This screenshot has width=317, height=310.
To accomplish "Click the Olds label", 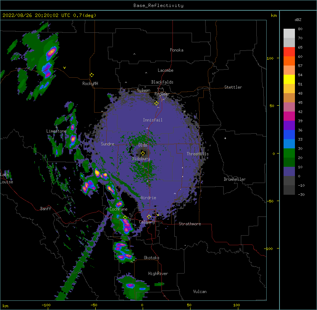I will [x=143, y=145].
